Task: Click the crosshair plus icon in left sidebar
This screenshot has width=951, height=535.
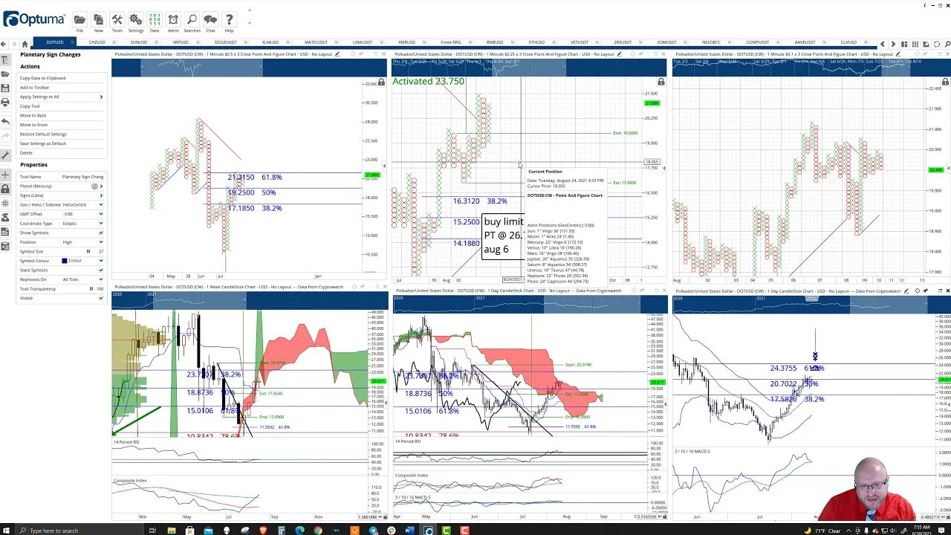Action: pos(5,175)
